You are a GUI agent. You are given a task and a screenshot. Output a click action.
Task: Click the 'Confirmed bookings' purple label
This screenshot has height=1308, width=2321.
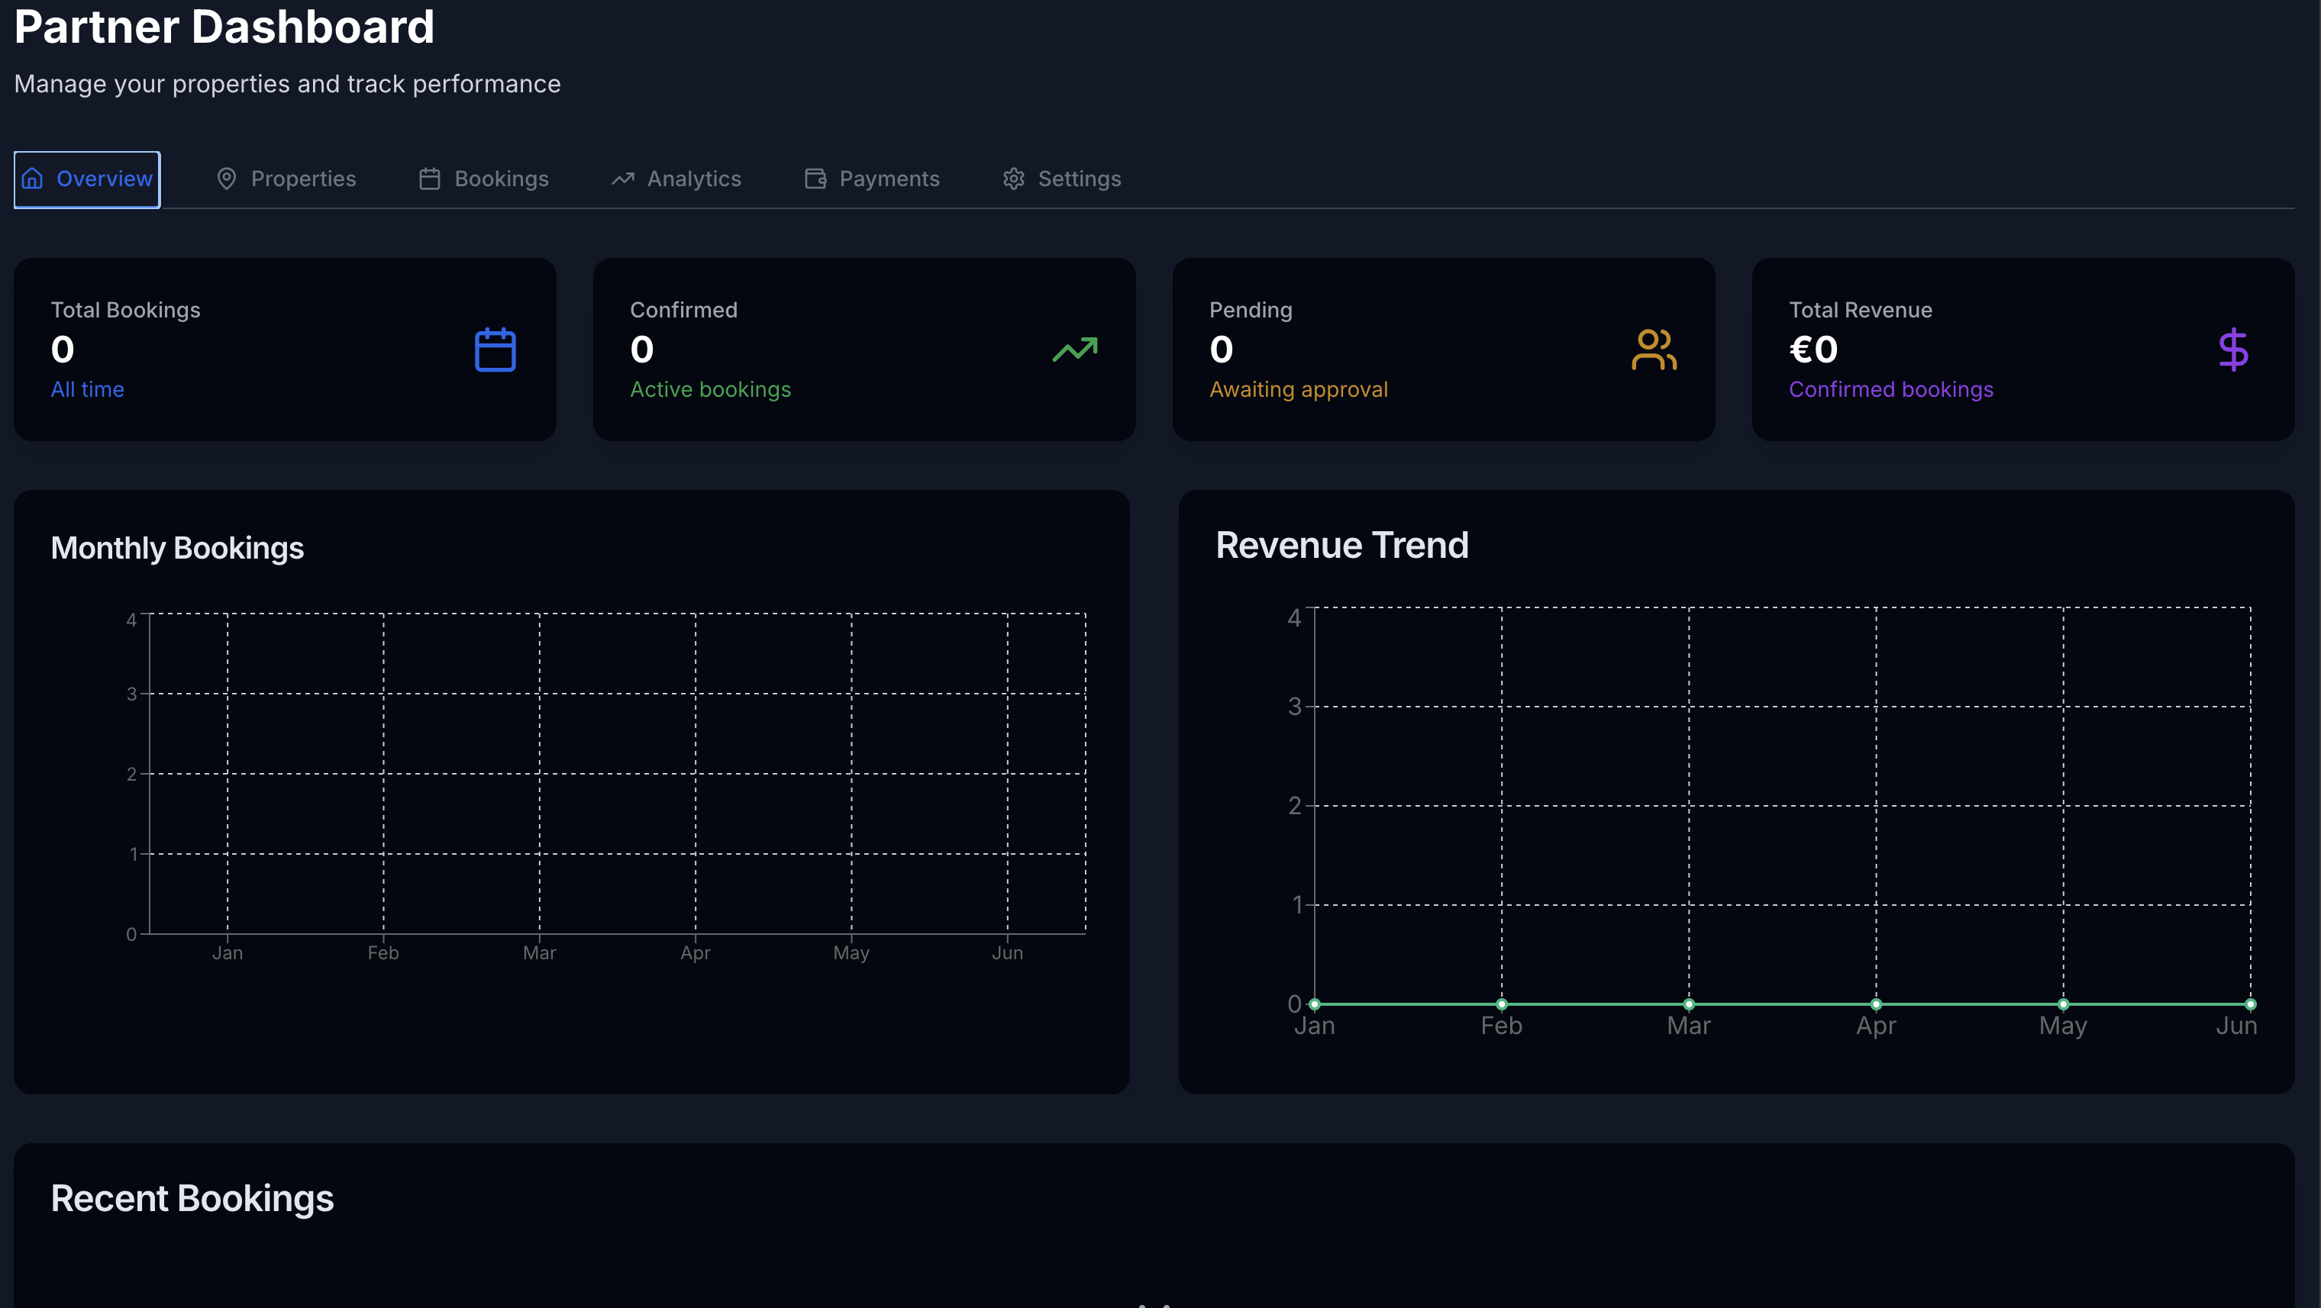(1890, 389)
